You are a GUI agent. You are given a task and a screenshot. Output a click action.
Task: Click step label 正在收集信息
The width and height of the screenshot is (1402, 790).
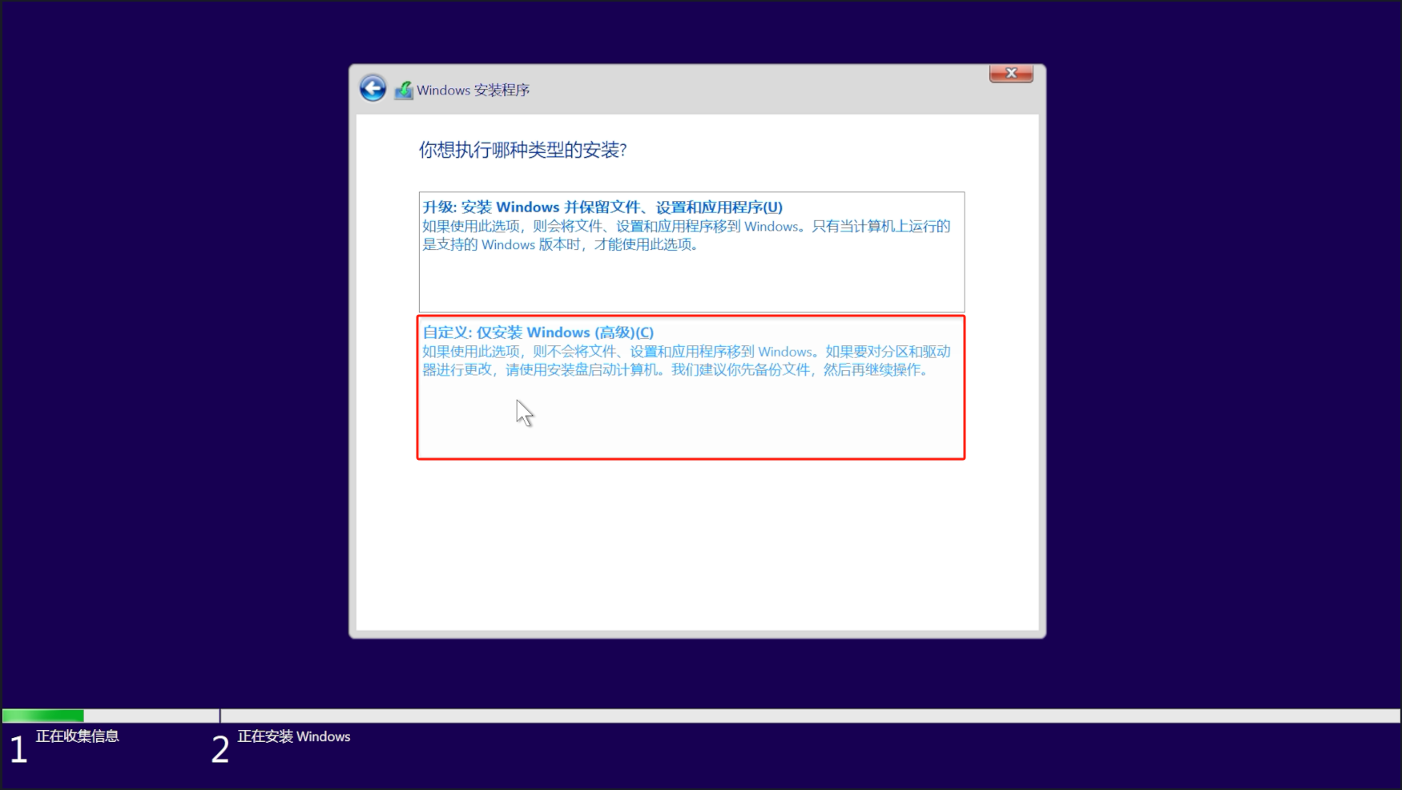(77, 736)
